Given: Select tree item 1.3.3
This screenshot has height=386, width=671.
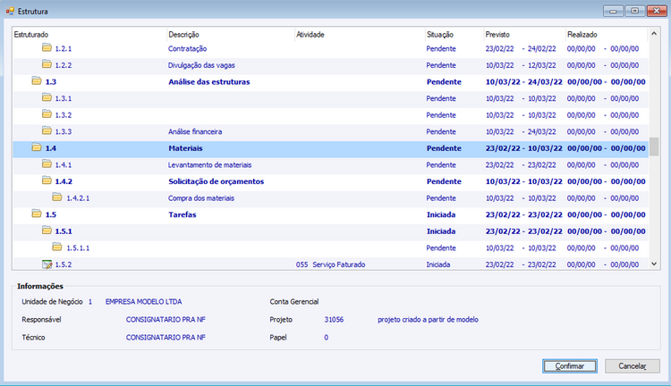Looking at the screenshot, I should pyautogui.click(x=64, y=131).
